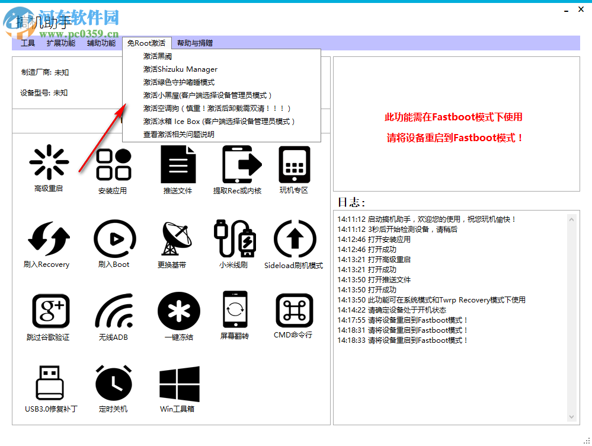Open the 一键冻结 freeze tool
The image size is (592, 446).
(179, 317)
